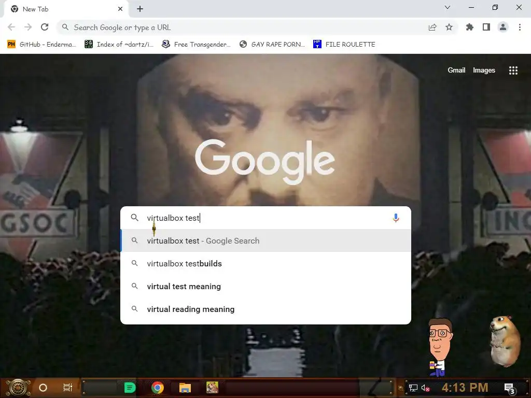Image resolution: width=531 pixels, height=398 pixels.
Task: Open File Explorer from taskbar
Action: [x=185, y=388]
